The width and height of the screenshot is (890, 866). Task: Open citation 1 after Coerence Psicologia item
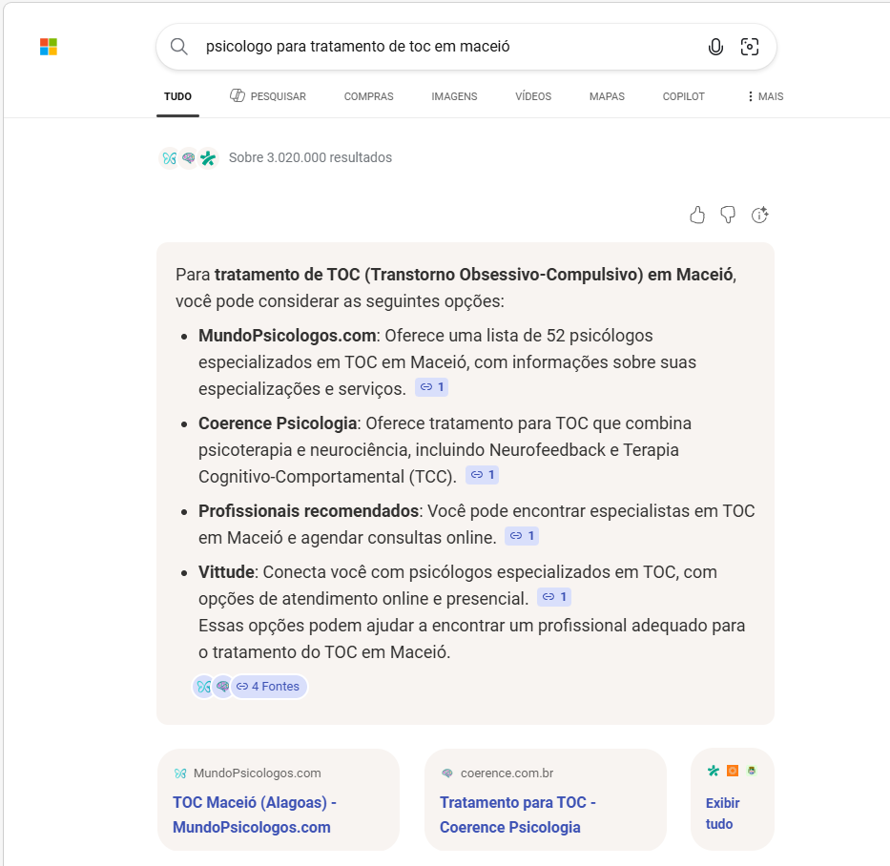(483, 474)
